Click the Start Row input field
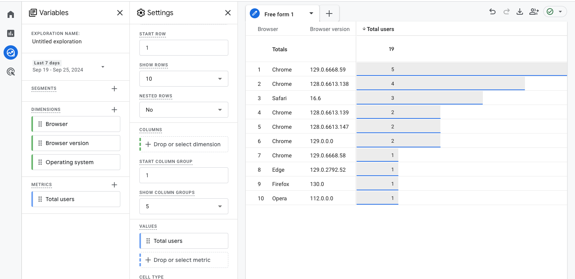This screenshot has width=575, height=279. (183, 48)
